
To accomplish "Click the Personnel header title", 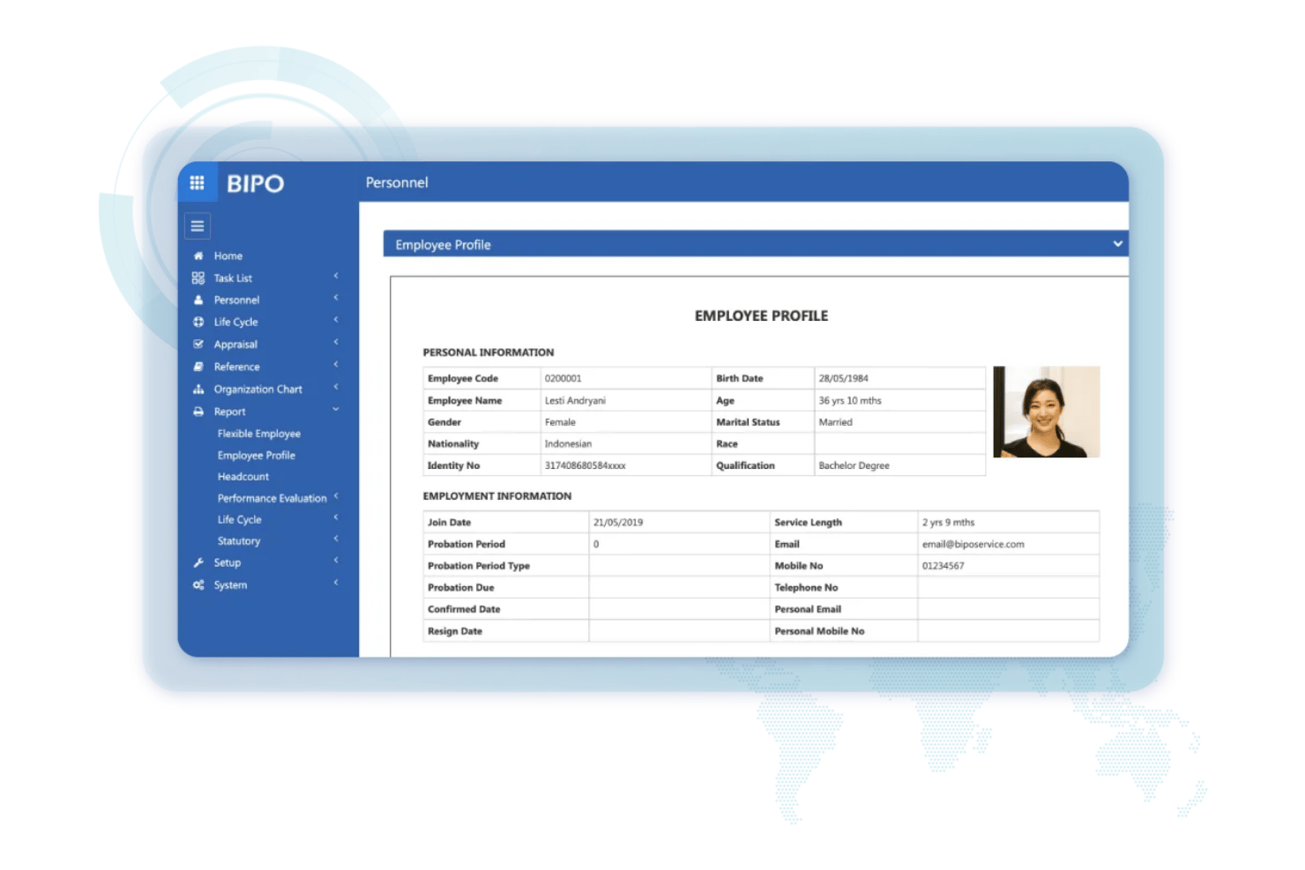I will (397, 182).
